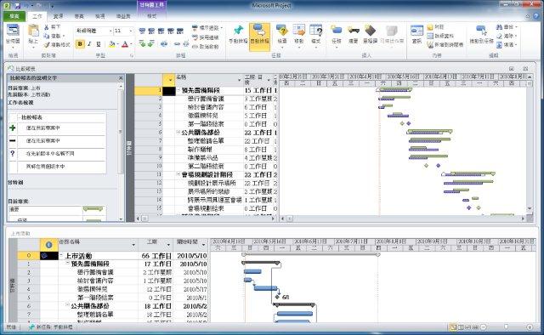Collapse the 預先籌備階段 summary row in comparison report
This screenshot has height=335, width=544.
click(178, 90)
